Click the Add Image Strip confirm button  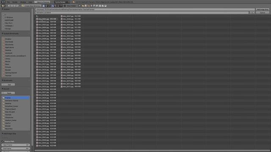tap(263, 9)
